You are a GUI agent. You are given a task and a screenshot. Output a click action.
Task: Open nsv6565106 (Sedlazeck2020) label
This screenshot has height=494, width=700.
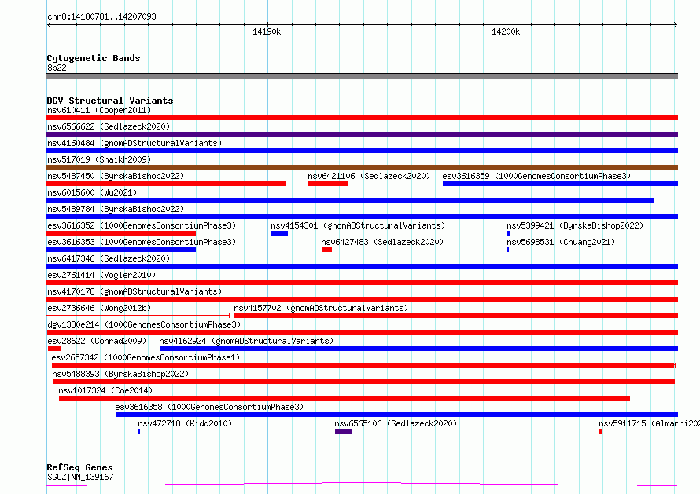[x=396, y=423]
